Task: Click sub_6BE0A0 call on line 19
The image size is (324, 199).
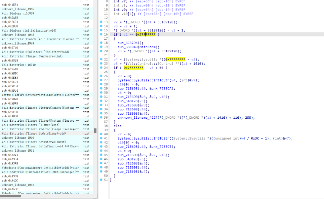Action: [128, 47]
